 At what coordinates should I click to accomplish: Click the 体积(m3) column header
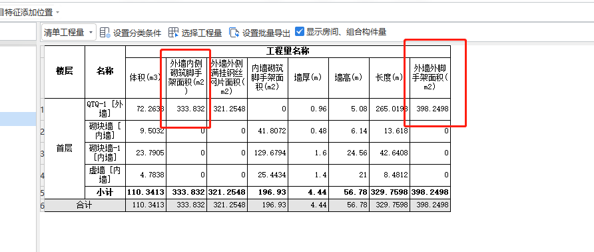146,78
